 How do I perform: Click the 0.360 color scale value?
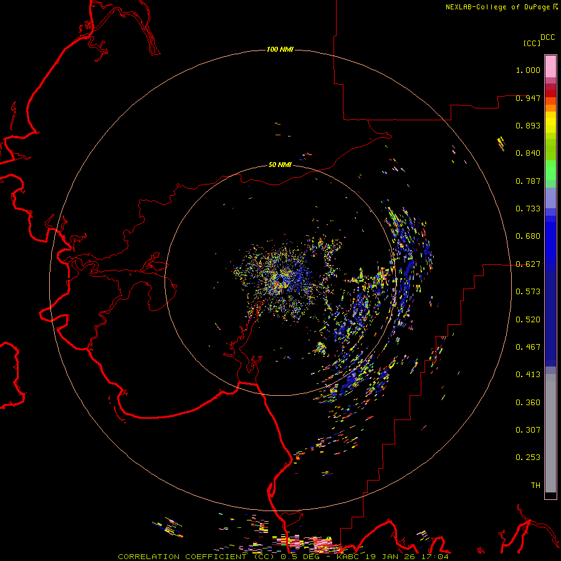(528, 403)
